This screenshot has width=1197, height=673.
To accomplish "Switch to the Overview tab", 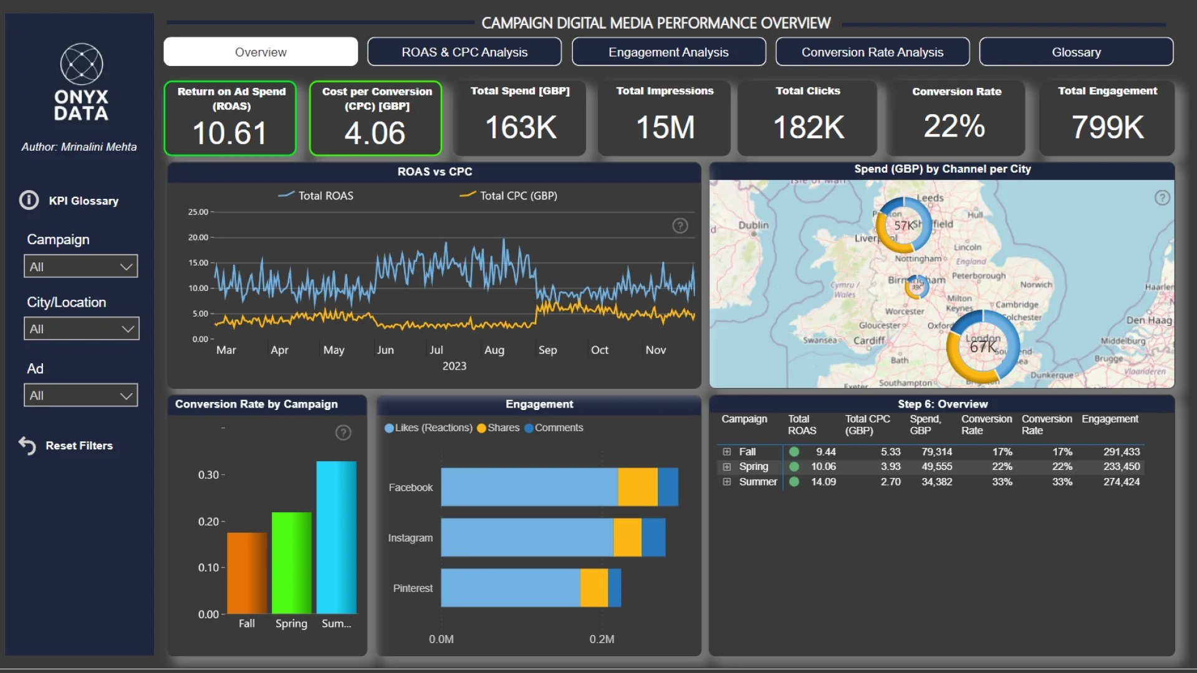I will click(x=261, y=52).
